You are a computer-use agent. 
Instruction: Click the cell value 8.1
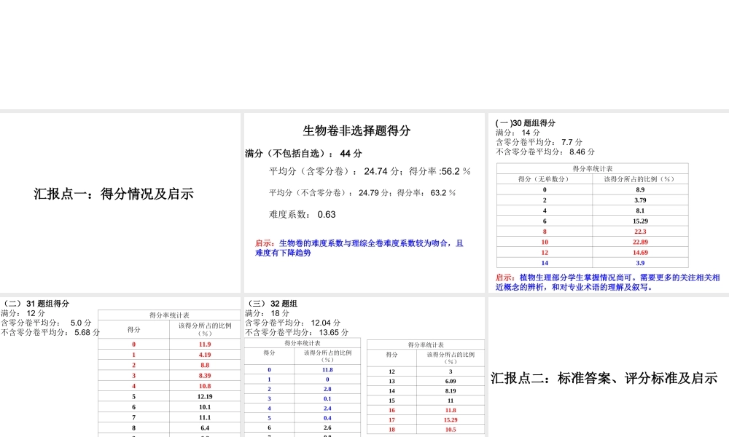[x=640, y=210]
